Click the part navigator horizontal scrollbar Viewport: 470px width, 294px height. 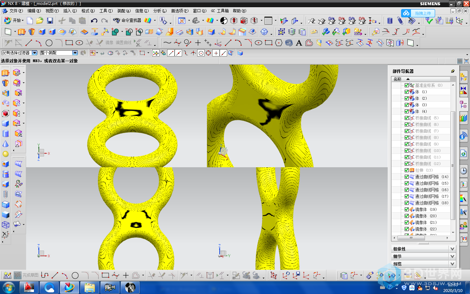pyautogui.click(x=411, y=238)
